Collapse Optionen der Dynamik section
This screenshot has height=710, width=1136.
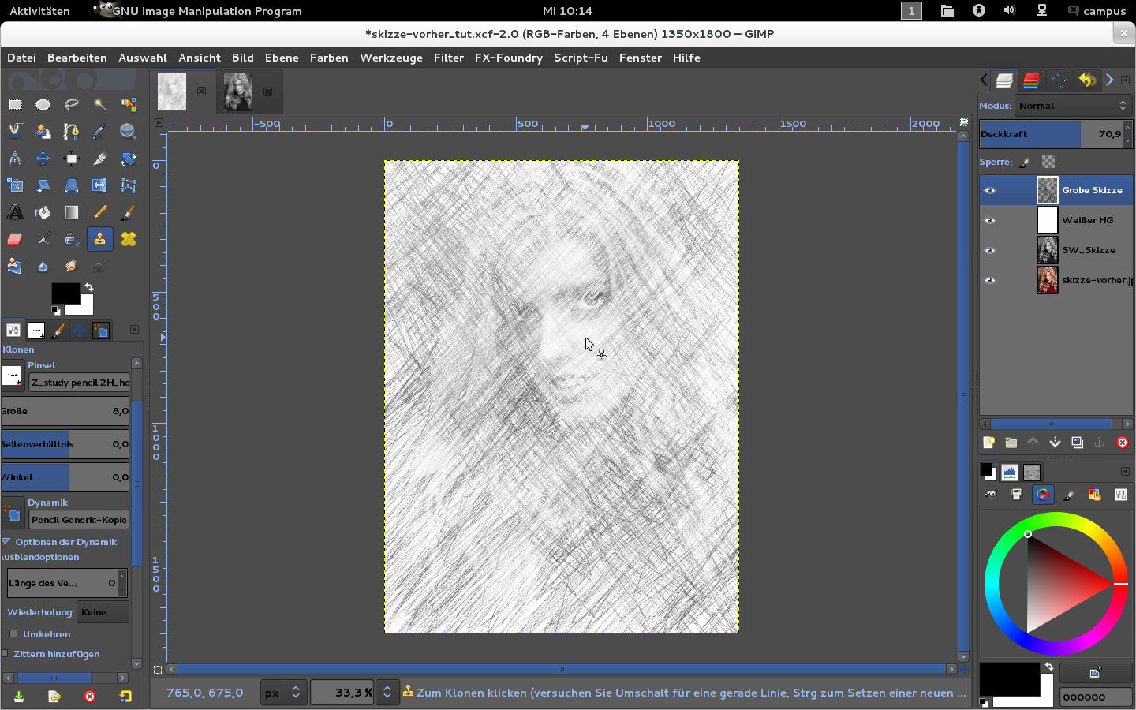click(x=6, y=542)
